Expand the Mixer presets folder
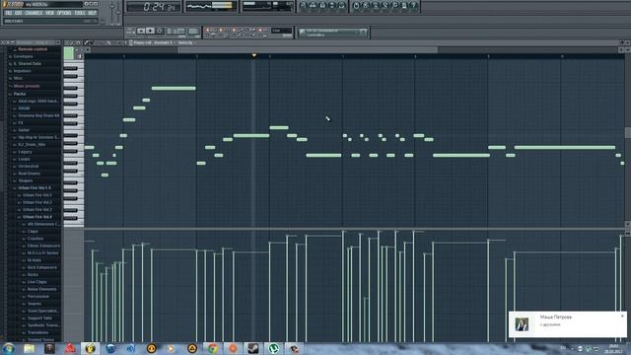The height and width of the screenshot is (355, 631). (27, 86)
